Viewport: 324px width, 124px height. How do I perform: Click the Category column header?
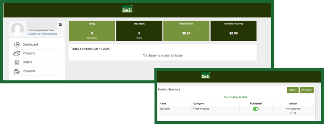[x=198, y=104]
